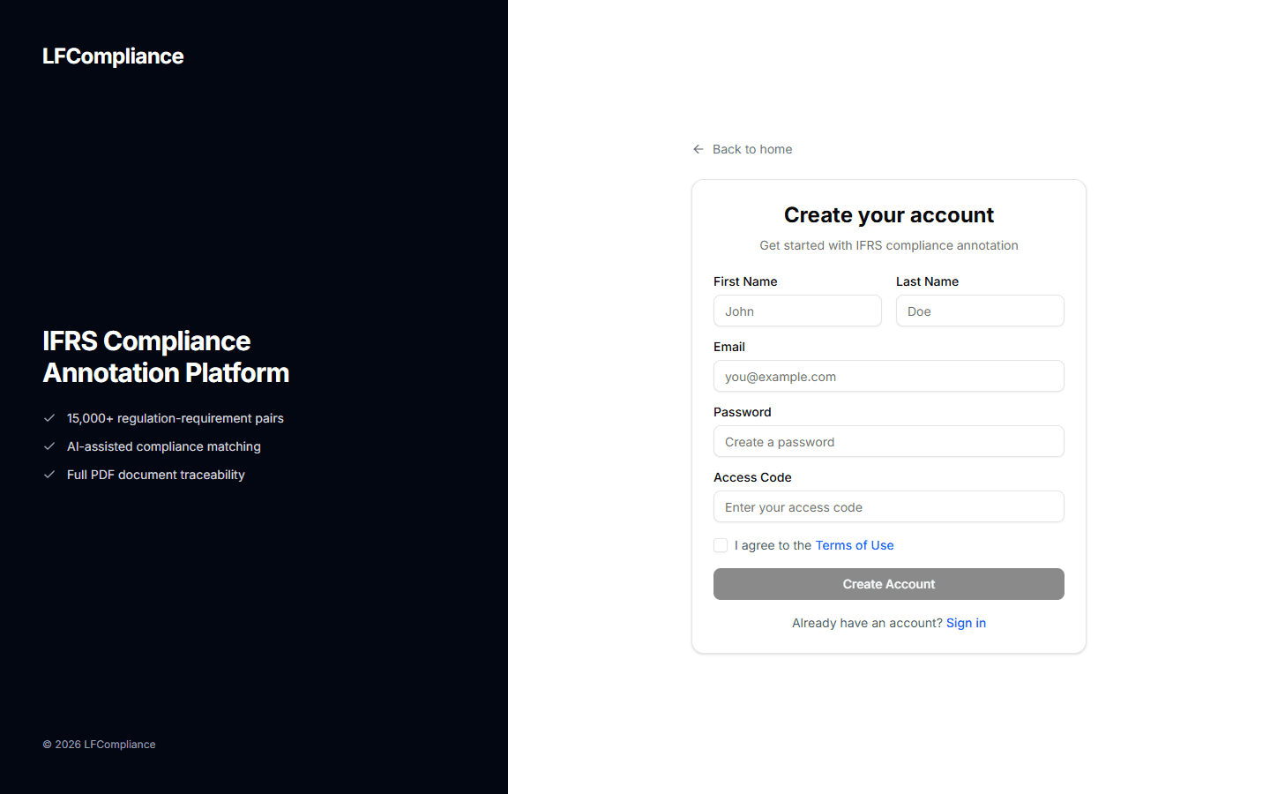Screen dimensions: 1270x794
Task: Focus the First Name input field
Action: (x=796, y=311)
